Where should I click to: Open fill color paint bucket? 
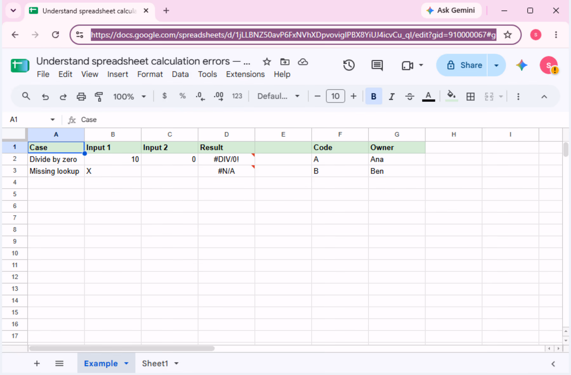(x=451, y=96)
